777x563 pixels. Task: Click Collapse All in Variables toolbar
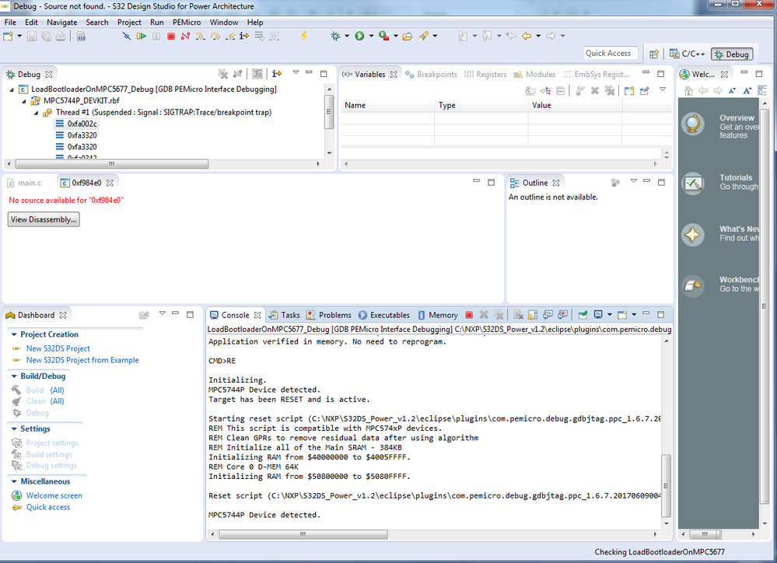(561, 91)
